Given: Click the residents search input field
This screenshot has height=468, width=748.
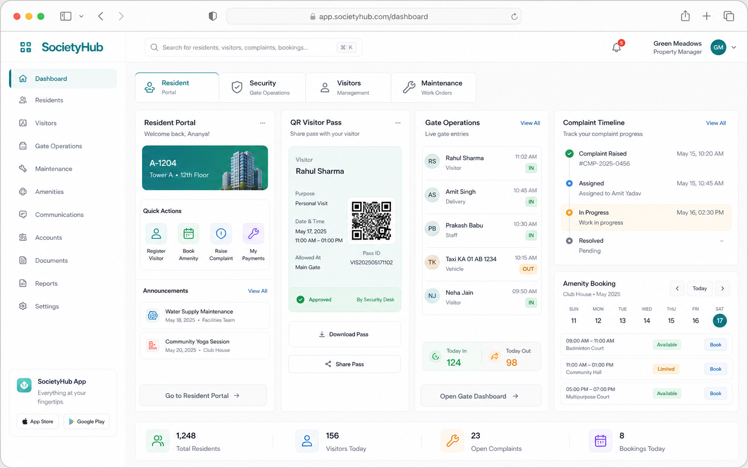Looking at the screenshot, I should (253, 47).
